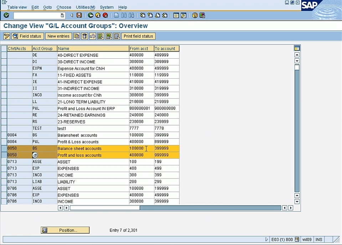This screenshot has width=342, height=245.
Task: Click the Select all icon
Action: click(x=101, y=36)
